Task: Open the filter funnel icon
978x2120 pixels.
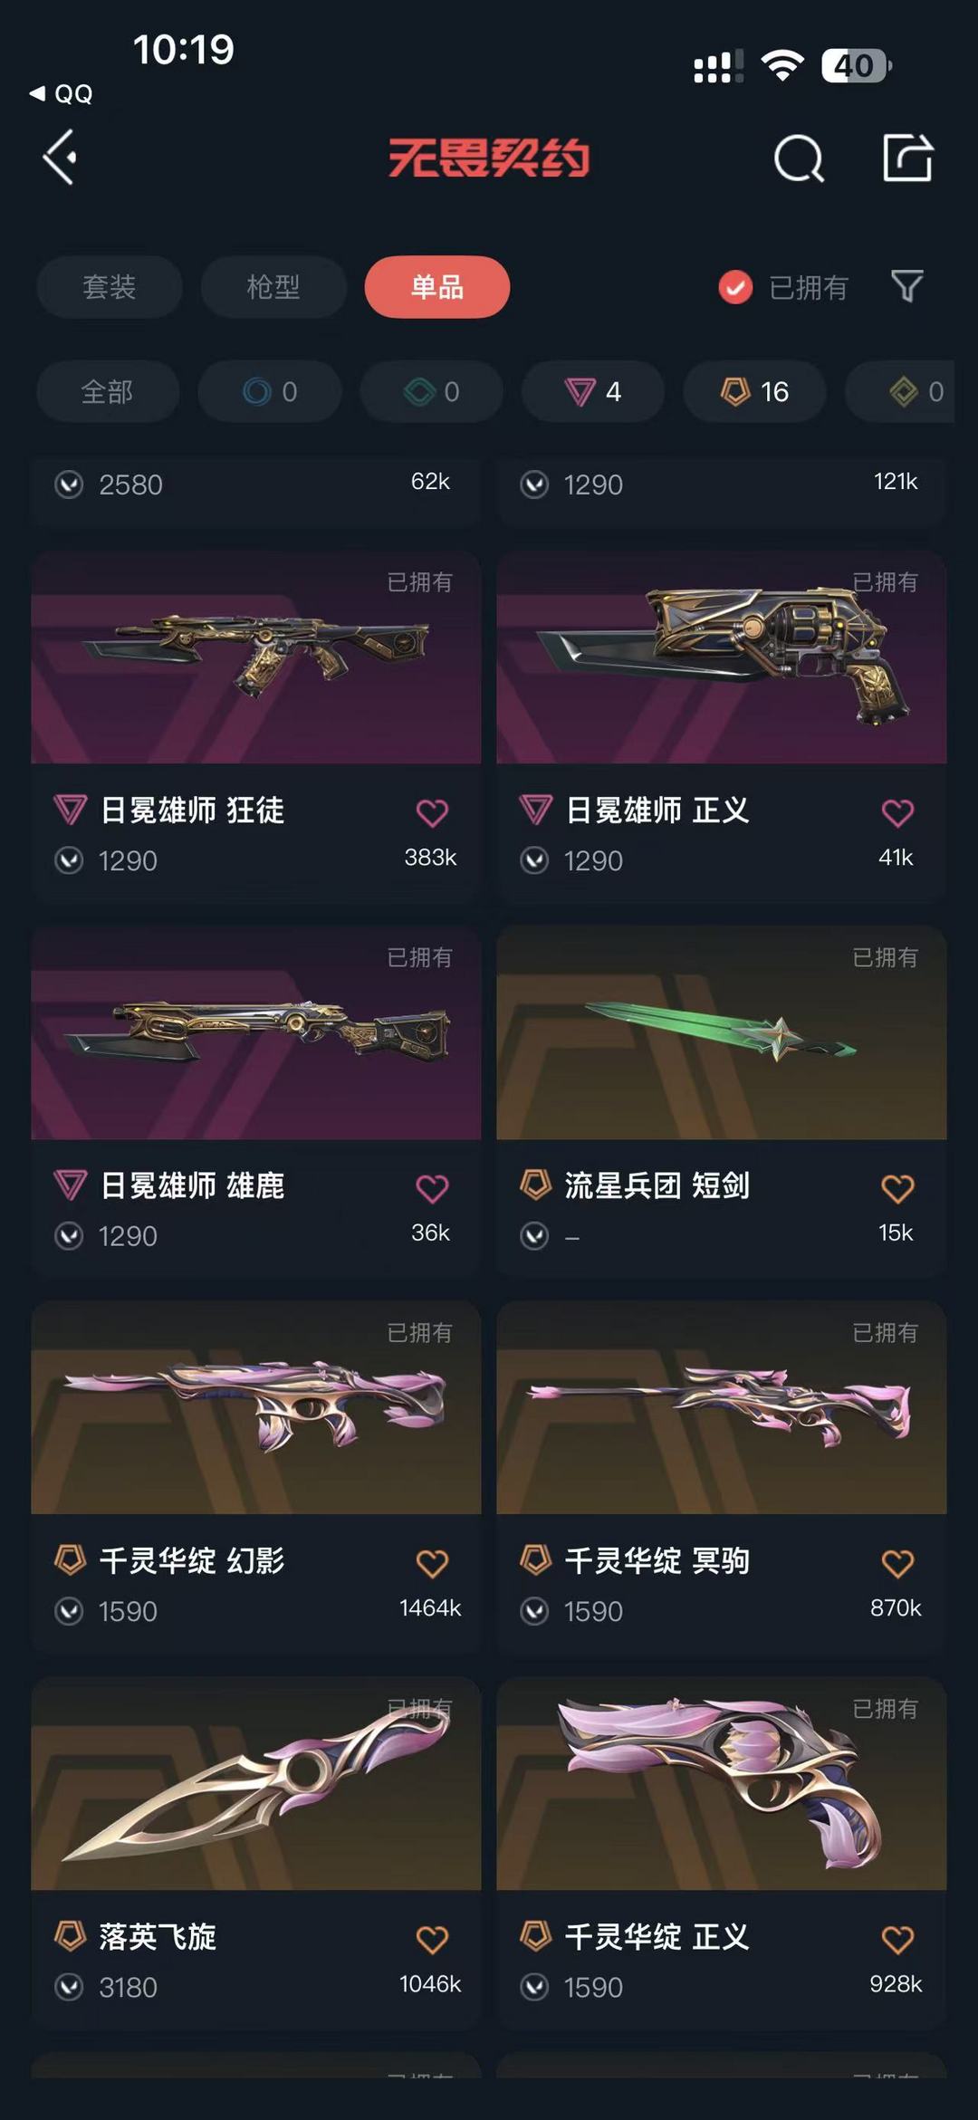Action: 906,286
